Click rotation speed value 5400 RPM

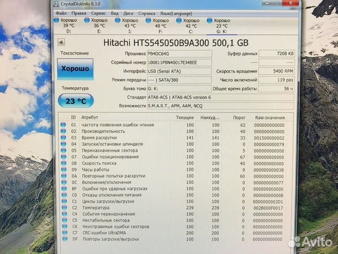[x=277, y=71]
